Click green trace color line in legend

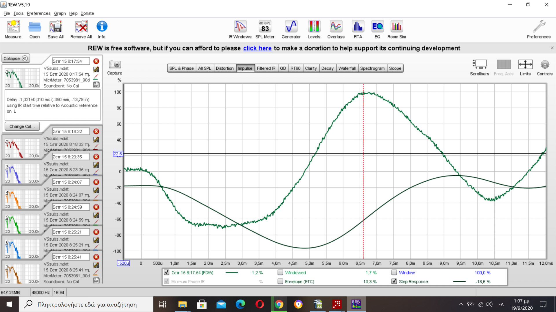(x=232, y=272)
